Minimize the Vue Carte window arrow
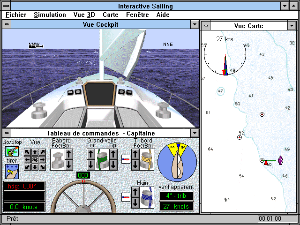This screenshot has width=300, height=225. (292, 26)
